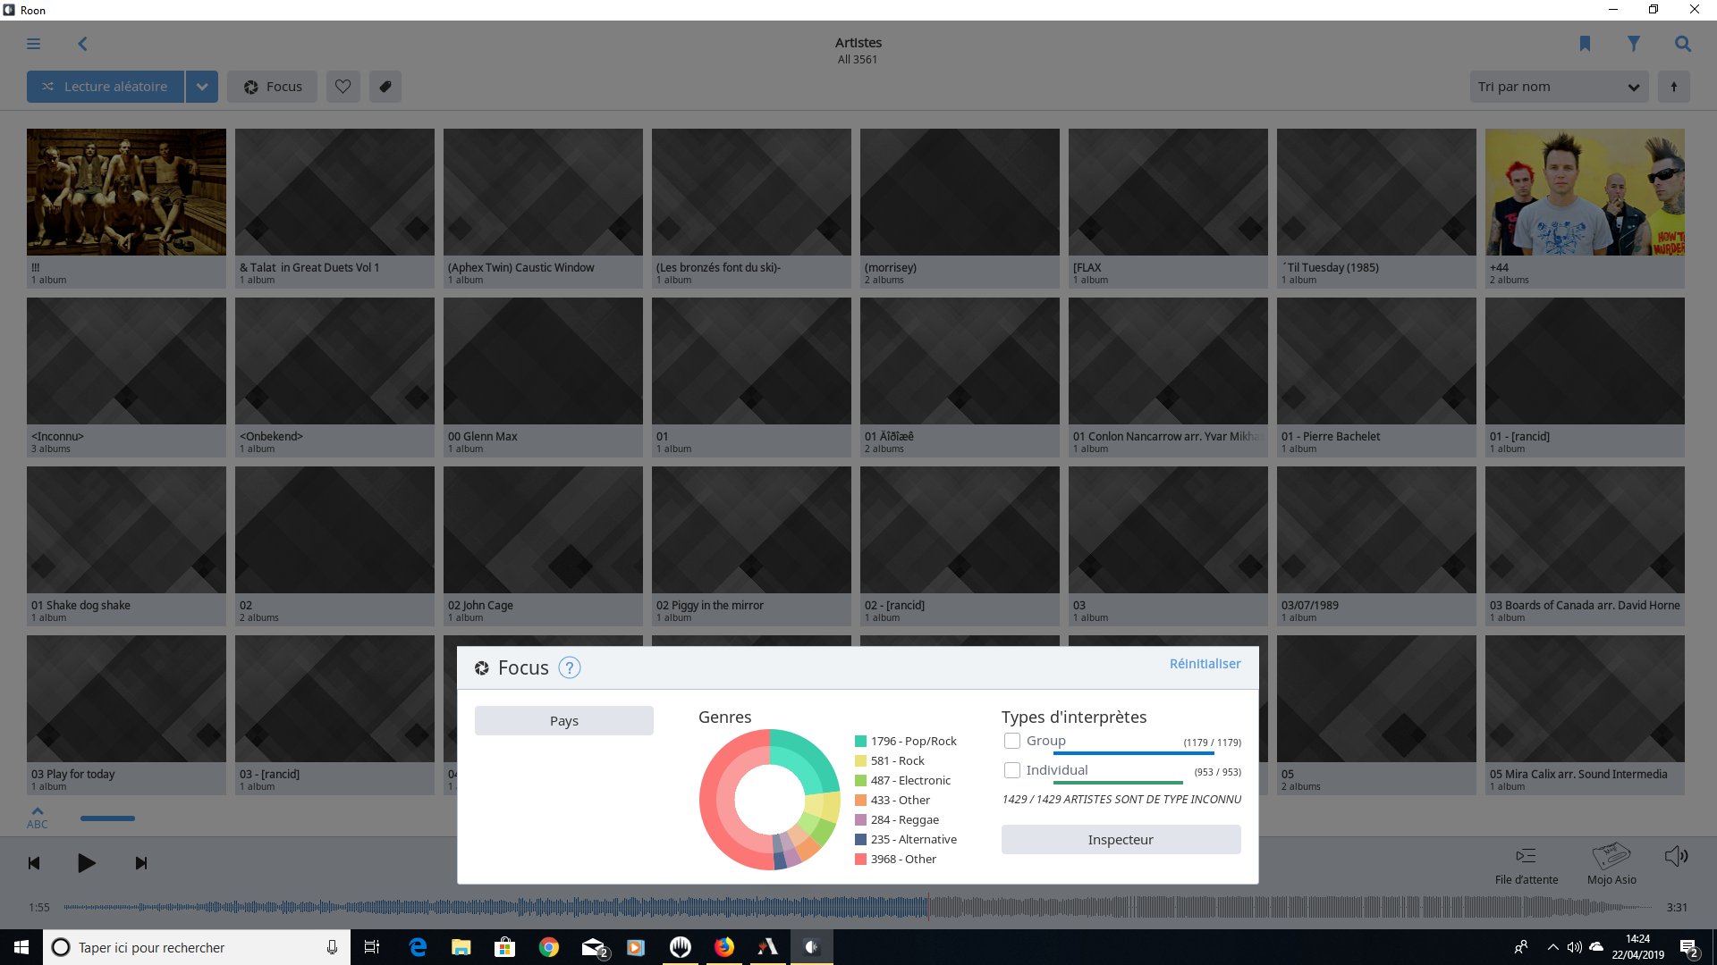This screenshot has height=965, width=1717.
Task: Click the Réinitialiser link
Action: point(1205,664)
